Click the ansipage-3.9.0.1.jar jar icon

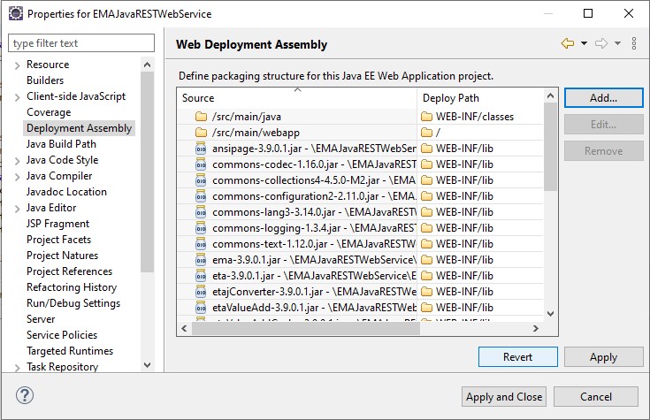pos(201,149)
